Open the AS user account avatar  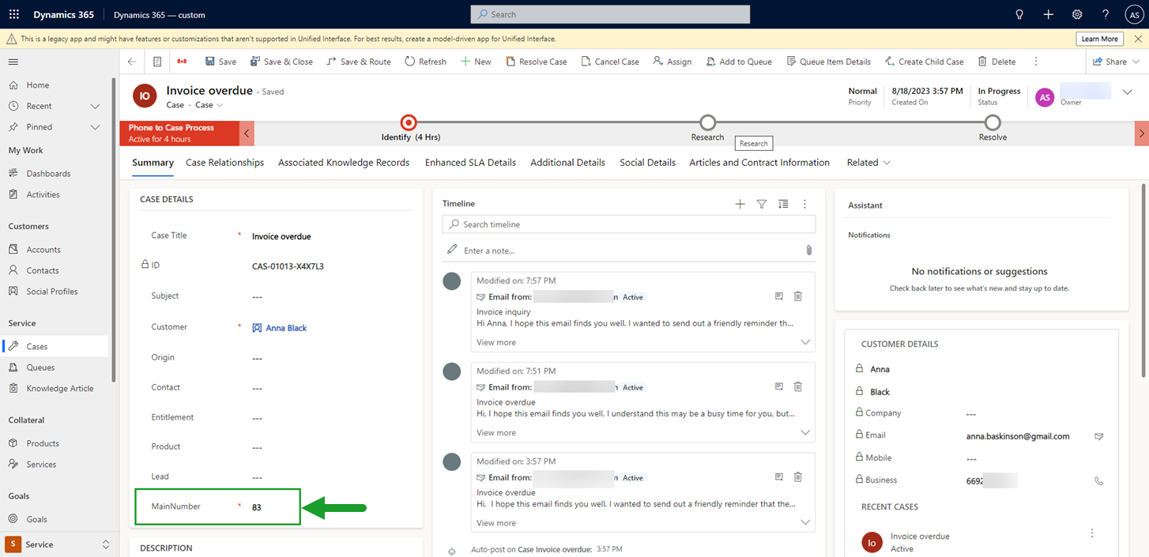(x=1133, y=14)
